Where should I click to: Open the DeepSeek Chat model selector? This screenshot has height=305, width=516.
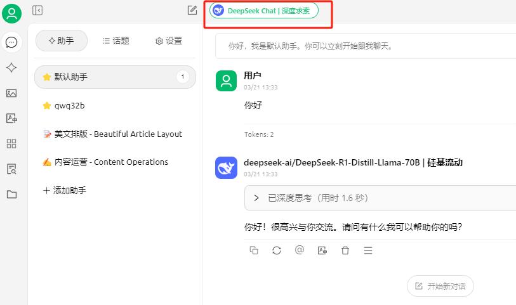[x=264, y=11]
